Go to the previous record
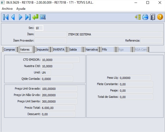The image size is (165, 132). [x=13, y=17]
